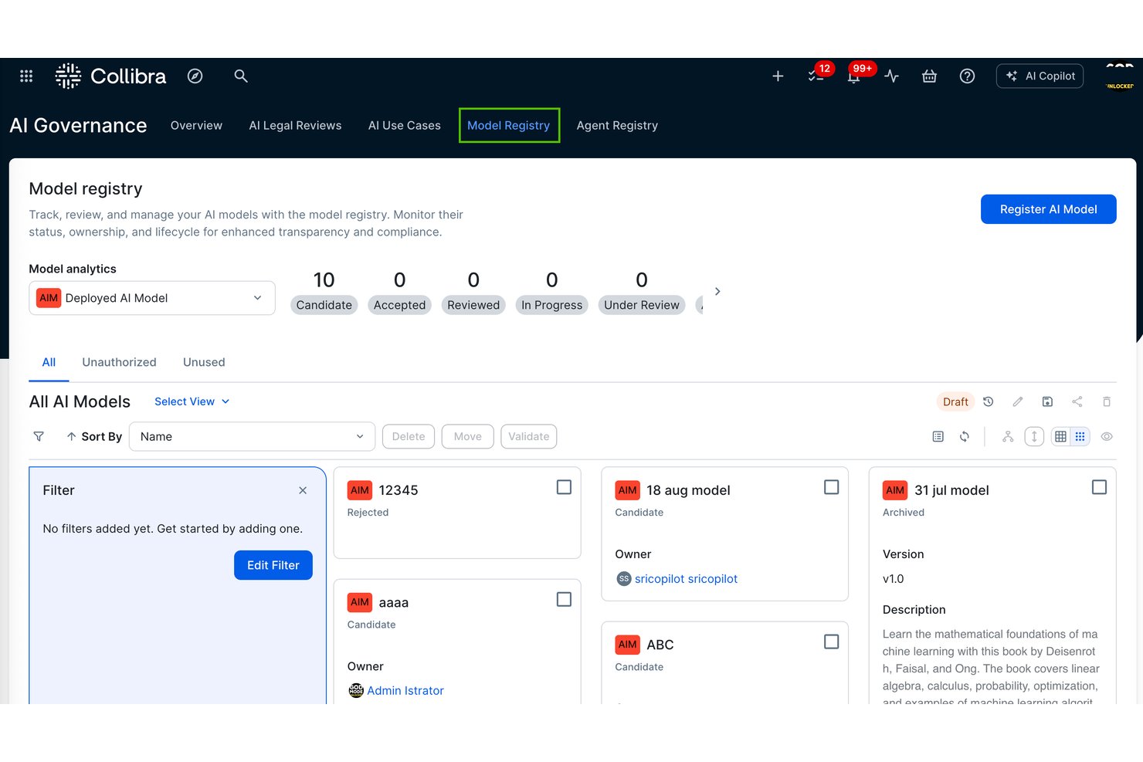The image size is (1143, 762).
Task: Select the Model Registry tab
Action: pos(509,125)
